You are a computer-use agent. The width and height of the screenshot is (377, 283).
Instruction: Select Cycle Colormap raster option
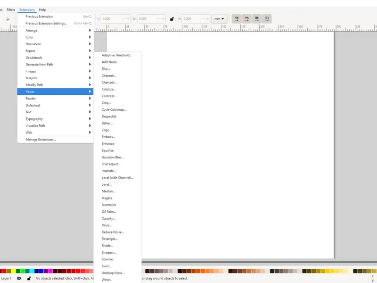pyautogui.click(x=117, y=109)
